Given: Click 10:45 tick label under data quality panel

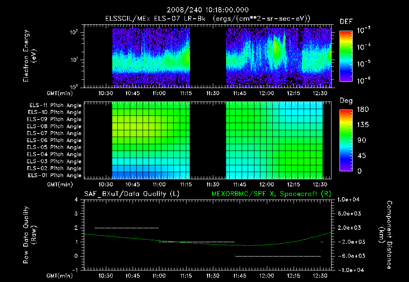Looking at the screenshot, I should 133,276.
